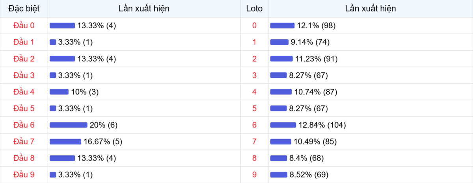Click the 16.67% (5) bar for Đầu 7
473x183 pixels.
click(x=65, y=142)
